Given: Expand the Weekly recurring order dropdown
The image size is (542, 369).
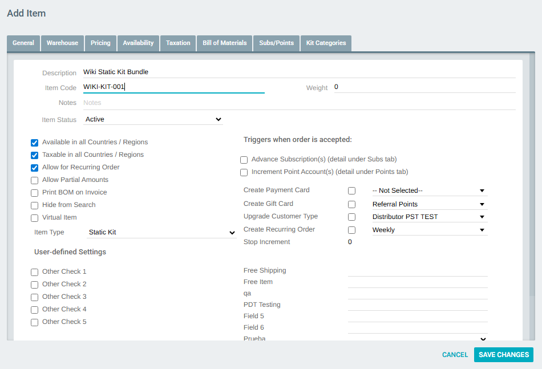Looking at the screenshot, I should point(428,230).
